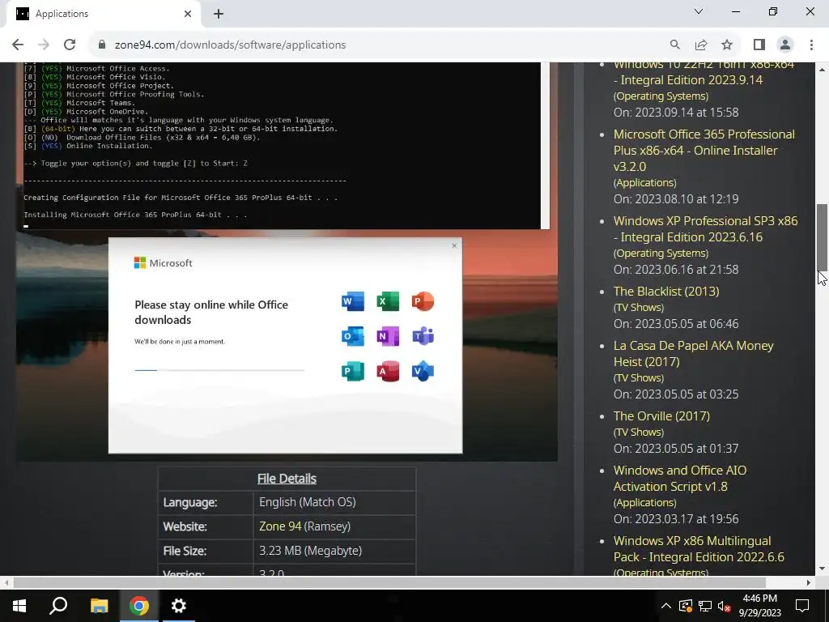Click the OneNote icon in the installer image
This screenshot has height=622, width=829.
388,336
